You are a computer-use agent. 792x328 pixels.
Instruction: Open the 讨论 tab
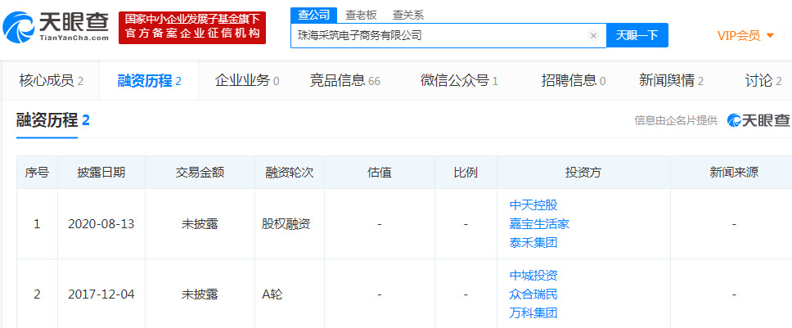763,81
